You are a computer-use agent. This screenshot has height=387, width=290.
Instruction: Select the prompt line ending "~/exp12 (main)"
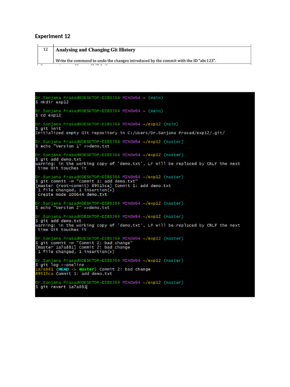107,124
